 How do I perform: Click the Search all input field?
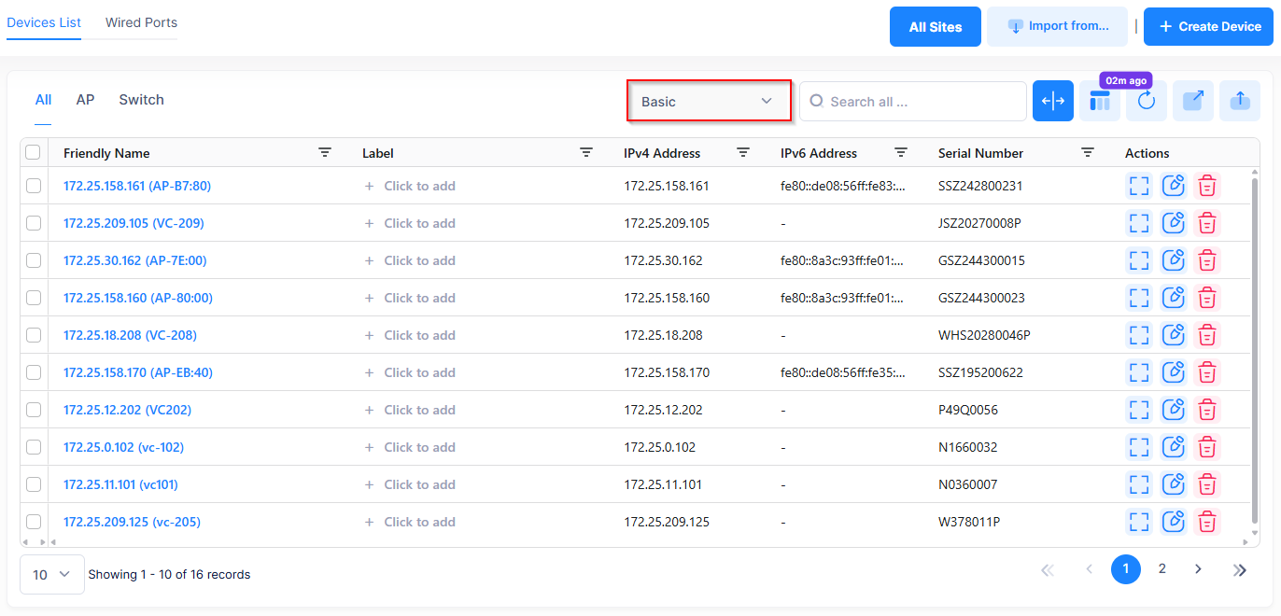920,102
